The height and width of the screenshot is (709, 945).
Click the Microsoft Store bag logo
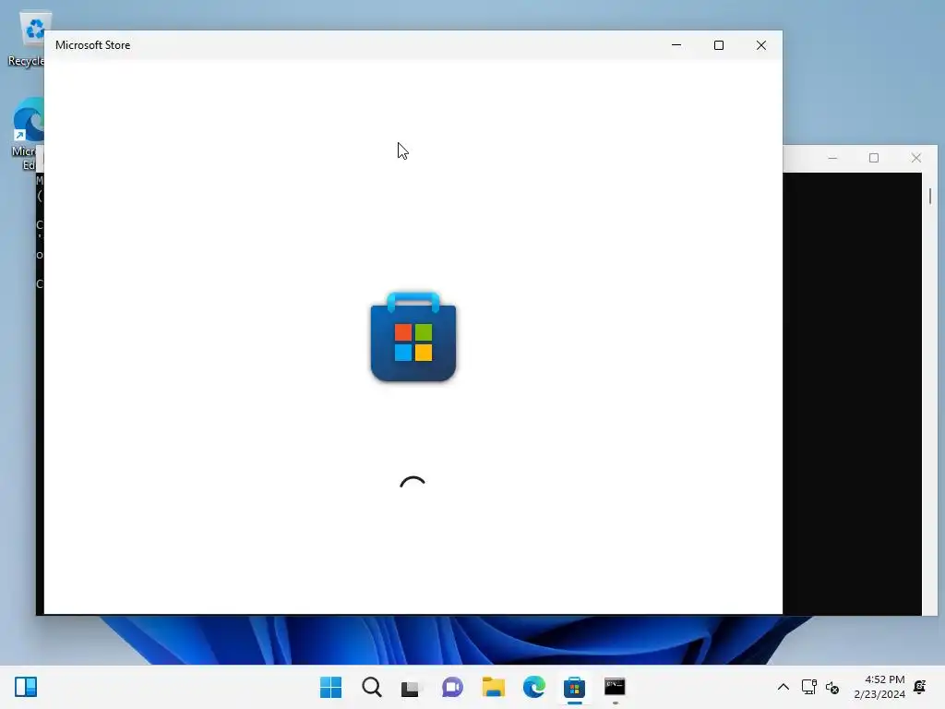pos(413,336)
